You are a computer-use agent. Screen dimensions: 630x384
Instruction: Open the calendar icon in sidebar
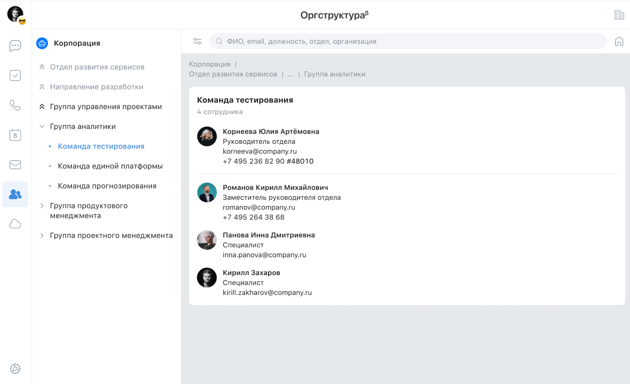coord(15,135)
